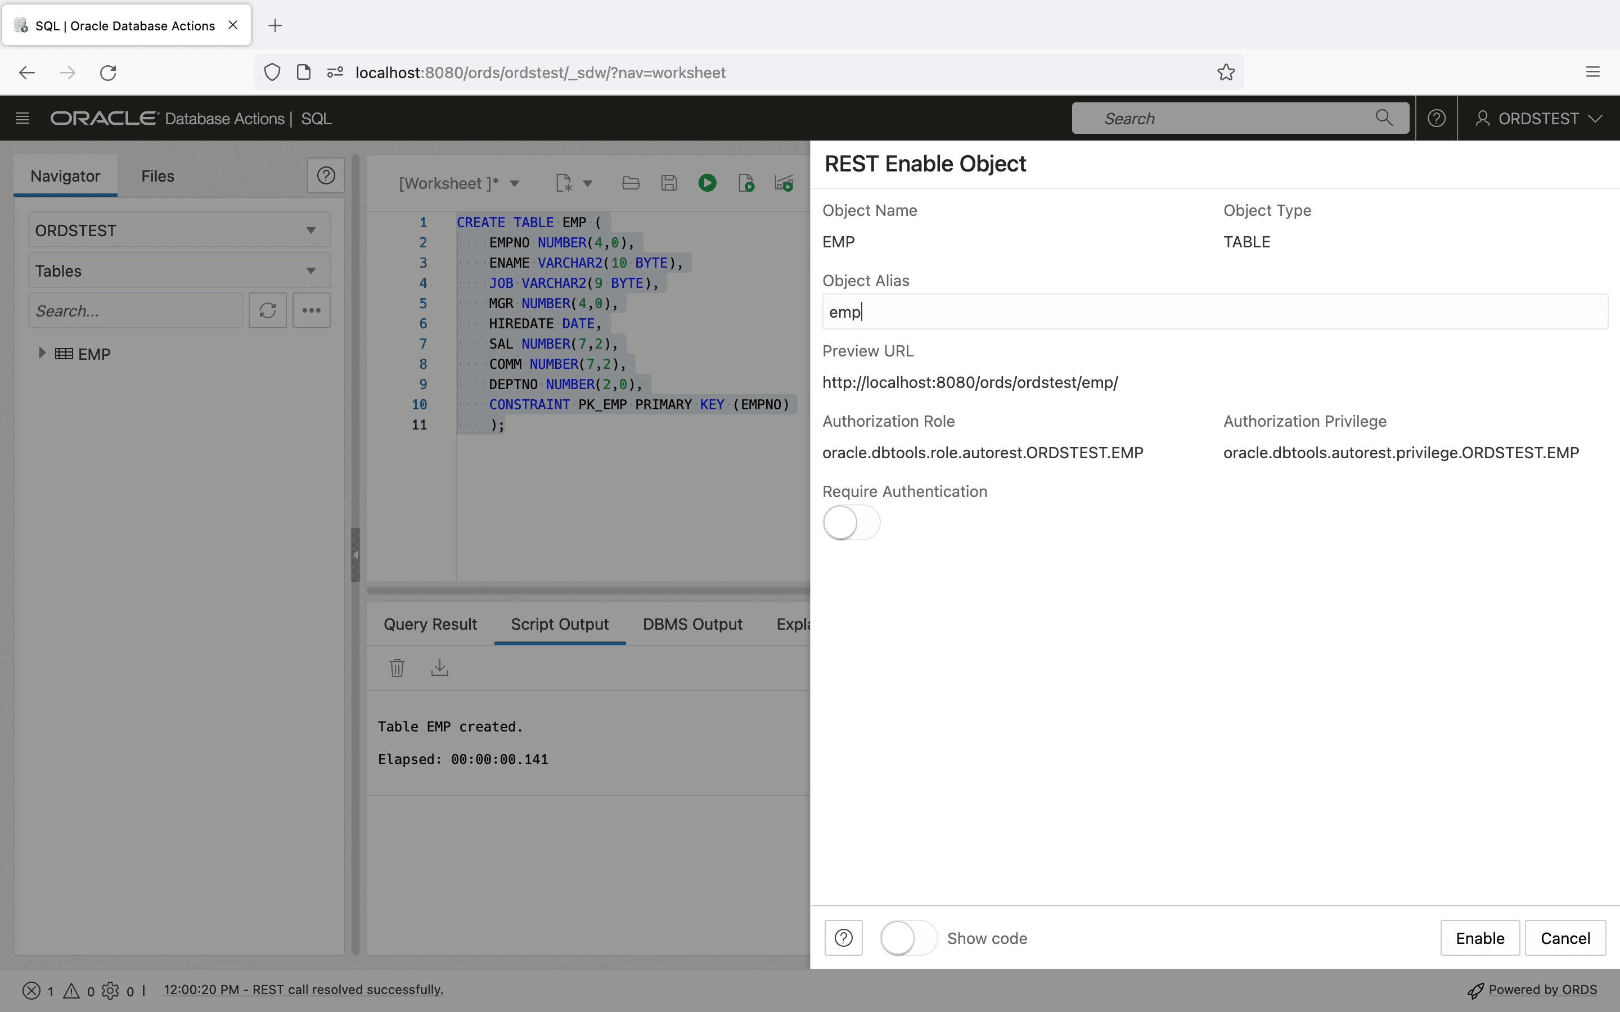Refresh the Navigator object list
1620x1012 pixels.
[x=268, y=310]
